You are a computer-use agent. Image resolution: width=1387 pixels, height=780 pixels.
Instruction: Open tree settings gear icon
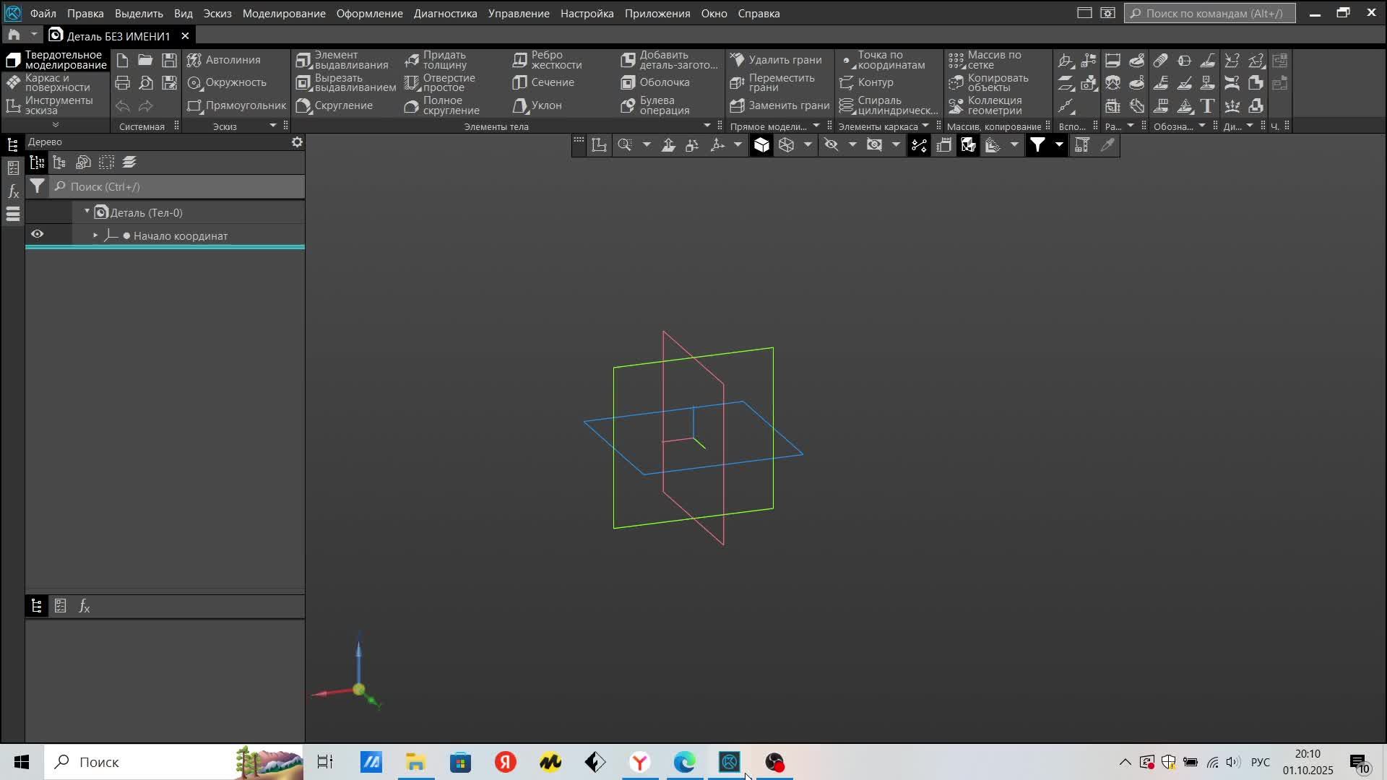coord(297,142)
